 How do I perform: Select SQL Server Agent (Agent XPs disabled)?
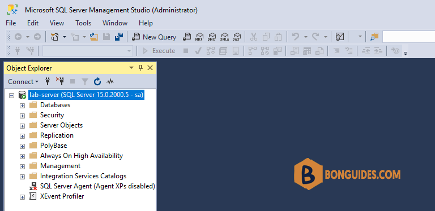[x=97, y=186]
